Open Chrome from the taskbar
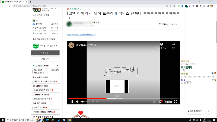Screen dimensions: 217x122 tap(69, 120)
